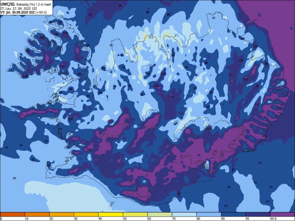Choose the dark blue 90–95 legend swatch
Image resolution: width=295 pixels, height=221 pixels.
click(x=233, y=215)
